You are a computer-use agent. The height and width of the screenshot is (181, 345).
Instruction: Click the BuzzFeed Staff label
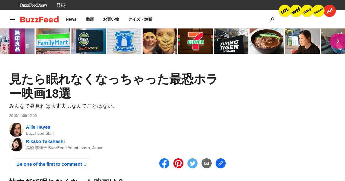(x=40, y=133)
